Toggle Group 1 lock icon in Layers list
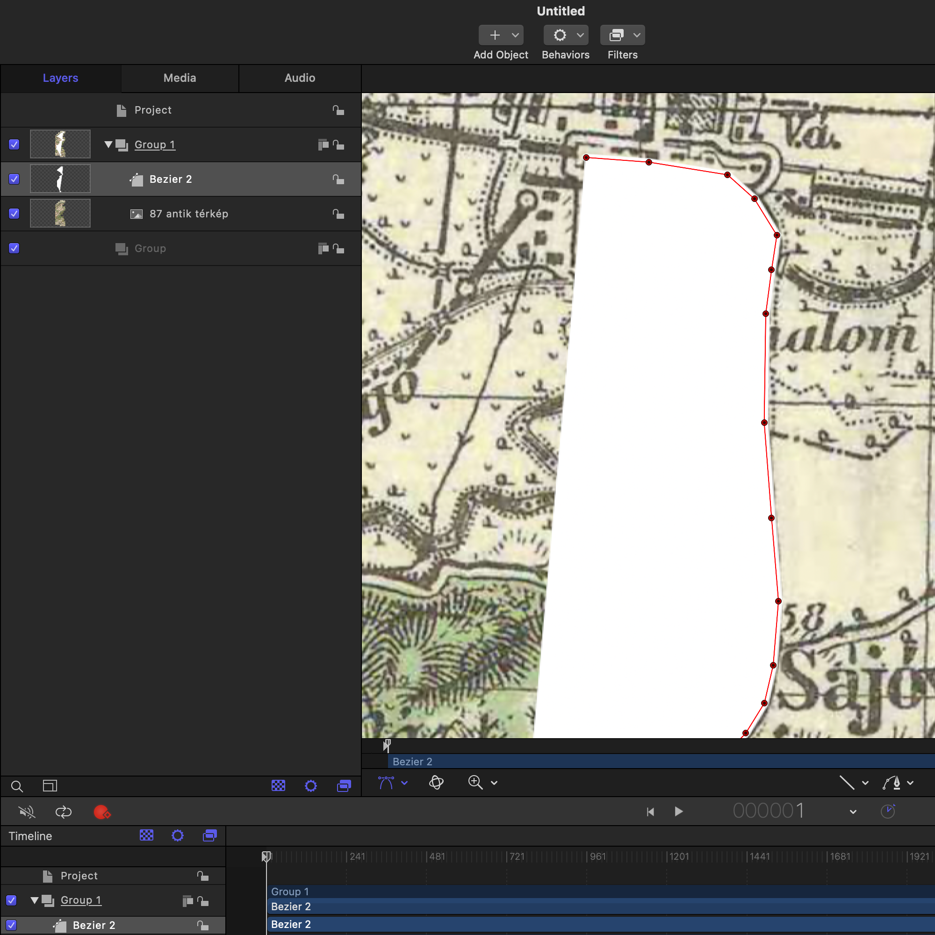 [x=338, y=145]
